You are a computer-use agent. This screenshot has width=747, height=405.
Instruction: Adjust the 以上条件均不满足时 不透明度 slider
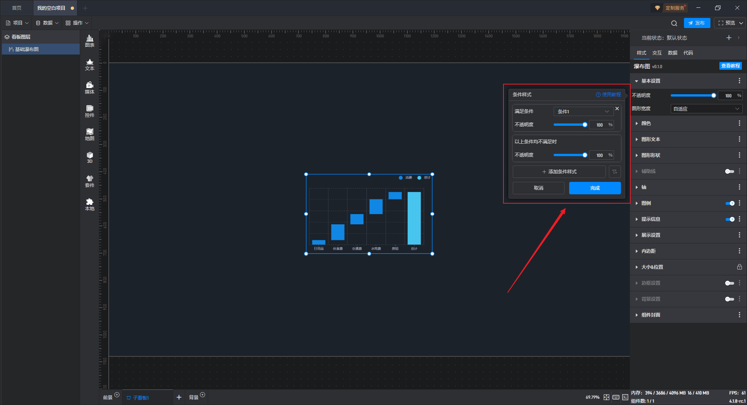(x=570, y=155)
